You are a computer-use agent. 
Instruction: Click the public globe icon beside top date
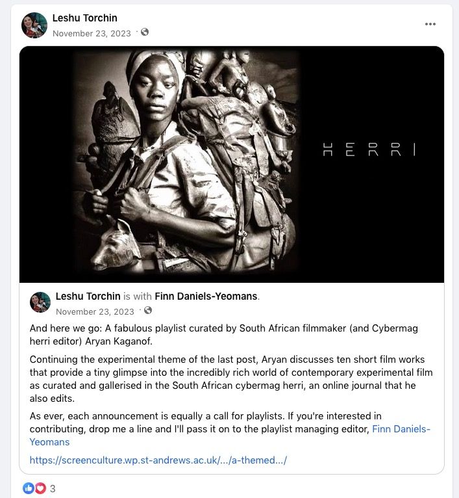[x=145, y=33]
